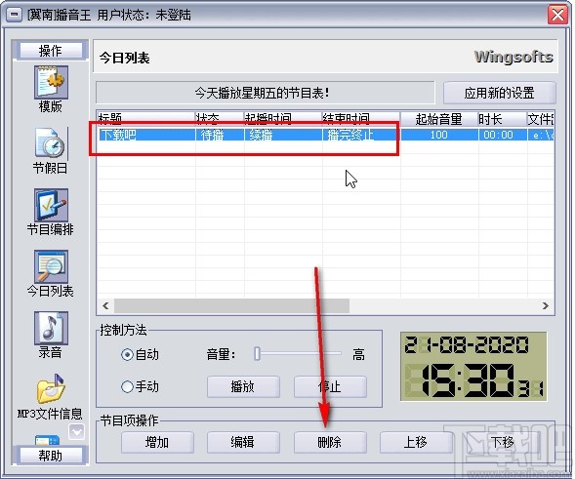Sort by the 状态 column header
This screenshot has height=479, width=575.
[220, 119]
